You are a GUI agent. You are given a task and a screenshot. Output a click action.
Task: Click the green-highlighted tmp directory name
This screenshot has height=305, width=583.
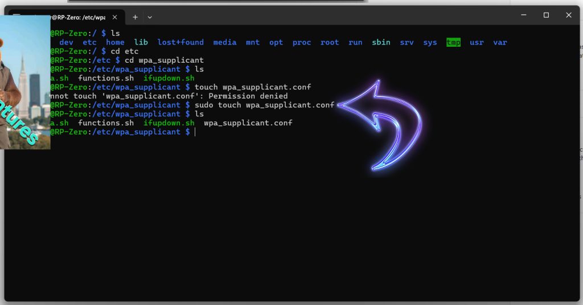tap(453, 42)
